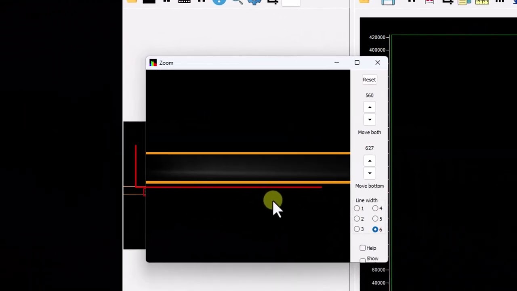The height and width of the screenshot is (291, 517).
Task: Click the 60000 axis label in right window
Action: pyautogui.click(x=378, y=270)
